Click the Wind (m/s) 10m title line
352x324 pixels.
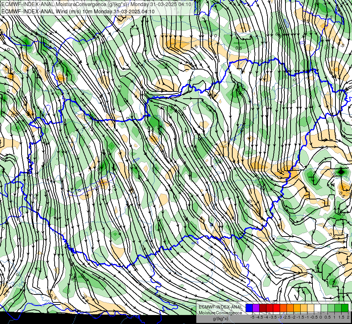78,11
